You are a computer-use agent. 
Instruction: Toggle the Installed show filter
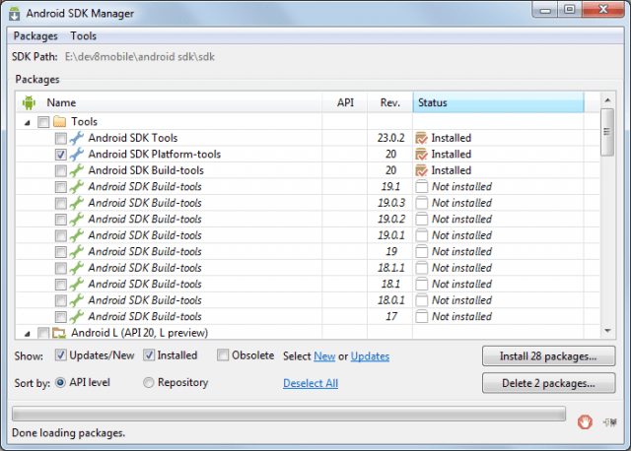[149, 354]
